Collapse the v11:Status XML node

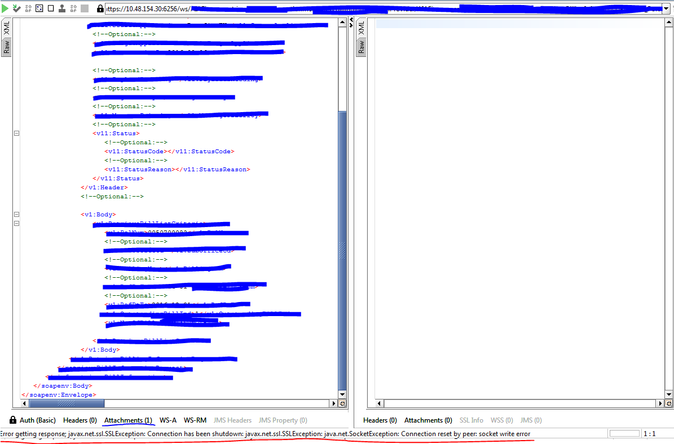(16, 133)
